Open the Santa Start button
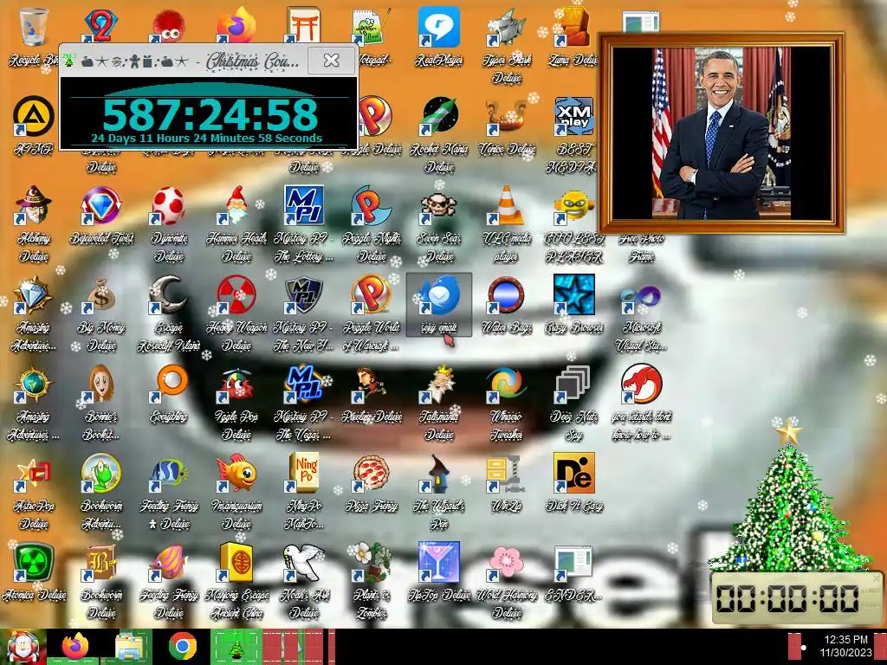Viewport: 887px width, 665px height. point(23,647)
